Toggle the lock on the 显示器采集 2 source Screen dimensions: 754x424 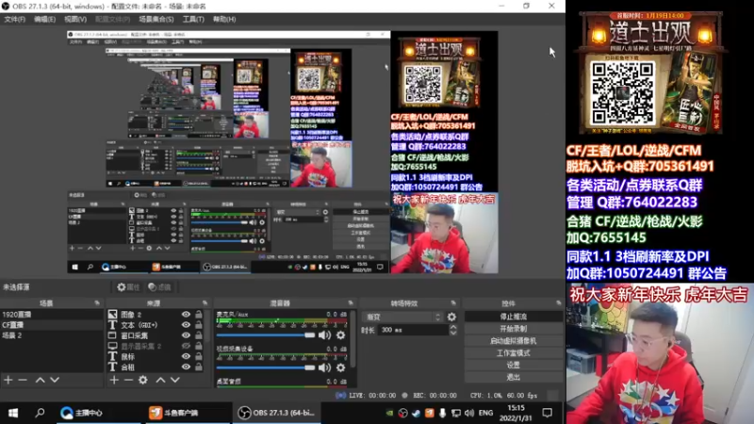pos(199,346)
